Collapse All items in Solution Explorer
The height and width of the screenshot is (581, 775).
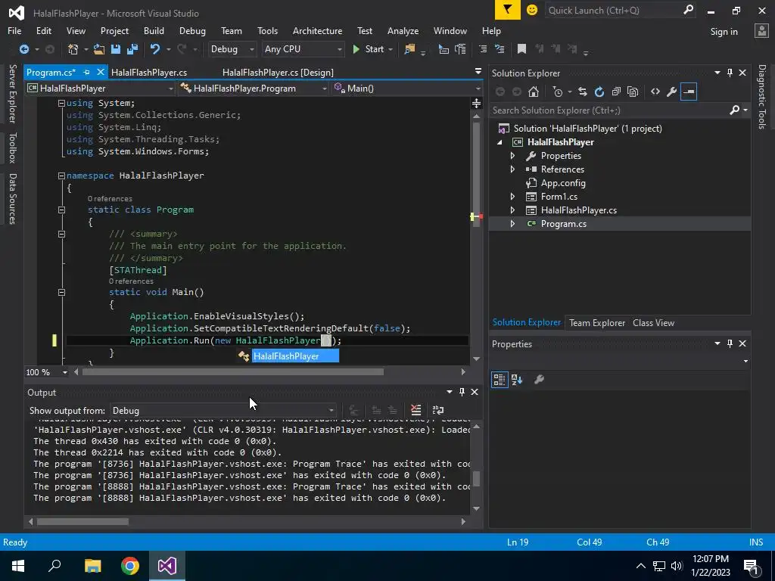pos(616,92)
